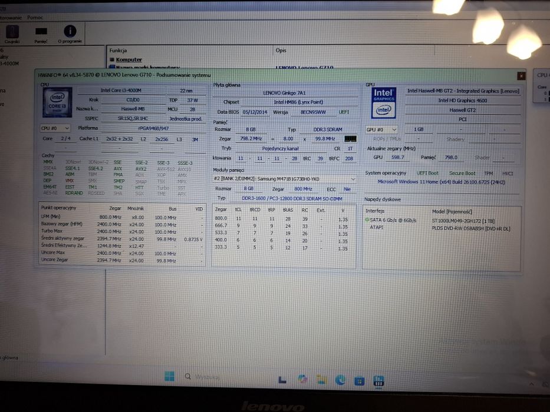Click the LENOVO Ginkgo 7A1 motherboard field

tap(285, 93)
